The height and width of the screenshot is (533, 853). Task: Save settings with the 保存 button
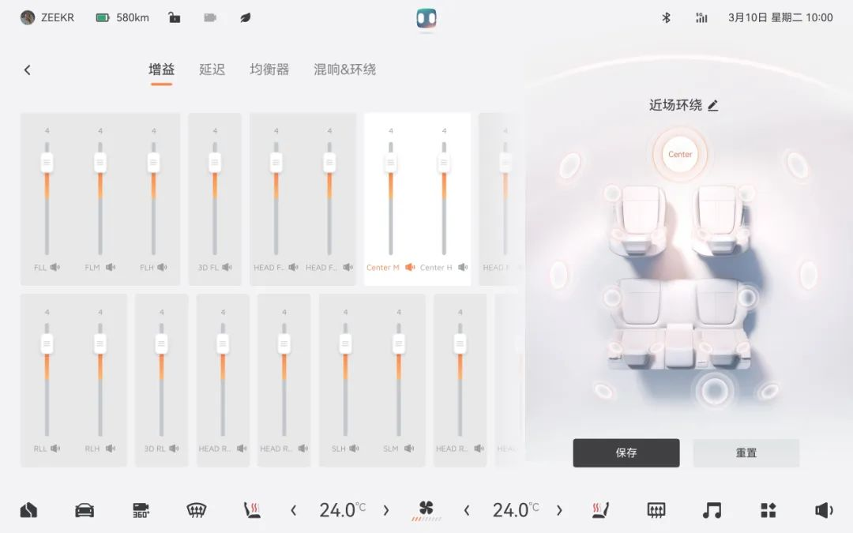click(626, 452)
